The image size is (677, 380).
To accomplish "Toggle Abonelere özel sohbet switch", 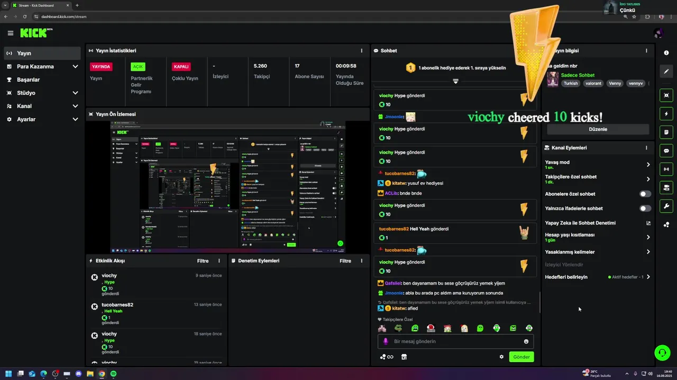I will 645,194.
